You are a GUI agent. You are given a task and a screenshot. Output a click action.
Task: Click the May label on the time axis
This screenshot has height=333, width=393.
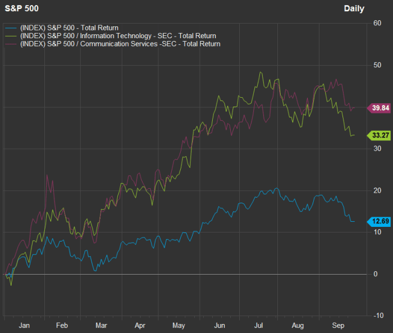pos(179,325)
